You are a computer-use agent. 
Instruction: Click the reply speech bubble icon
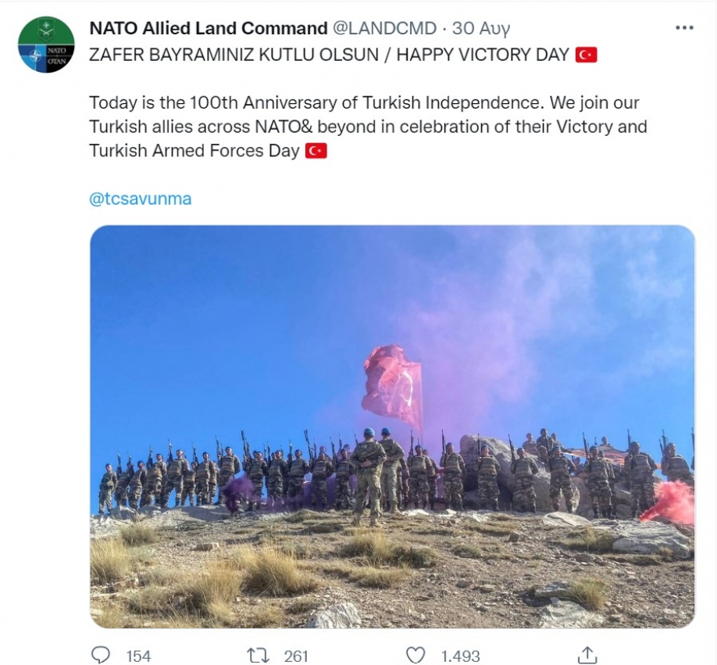101,655
